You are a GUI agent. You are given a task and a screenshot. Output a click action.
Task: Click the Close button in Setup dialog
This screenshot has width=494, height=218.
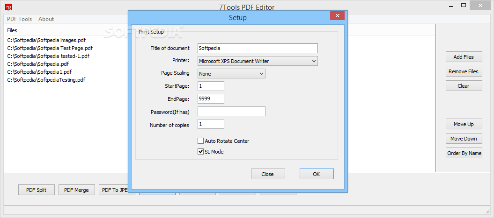(268, 174)
